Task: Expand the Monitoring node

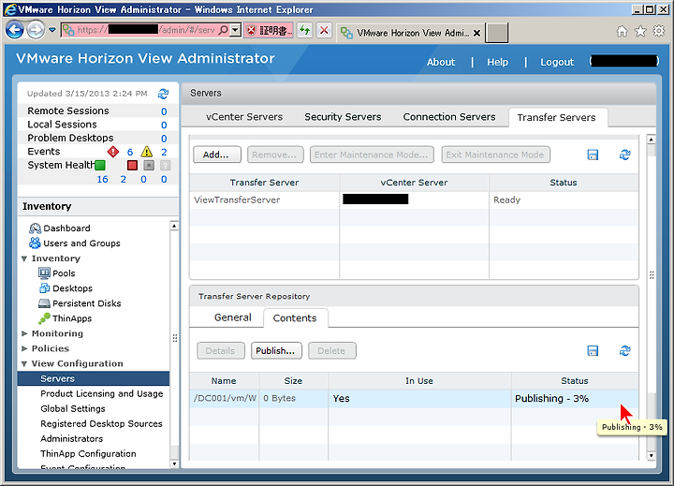Action: coord(24,333)
